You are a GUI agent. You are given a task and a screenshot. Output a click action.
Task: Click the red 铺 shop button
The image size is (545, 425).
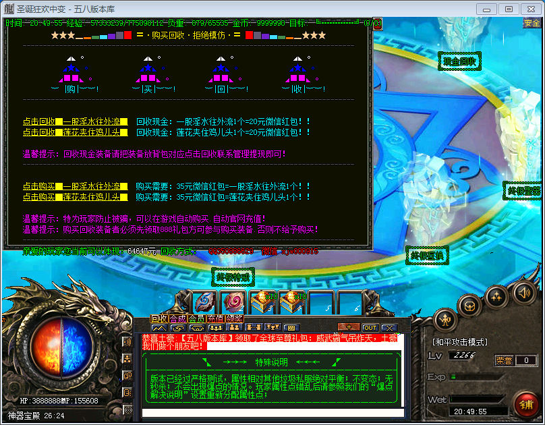[x=525, y=403]
